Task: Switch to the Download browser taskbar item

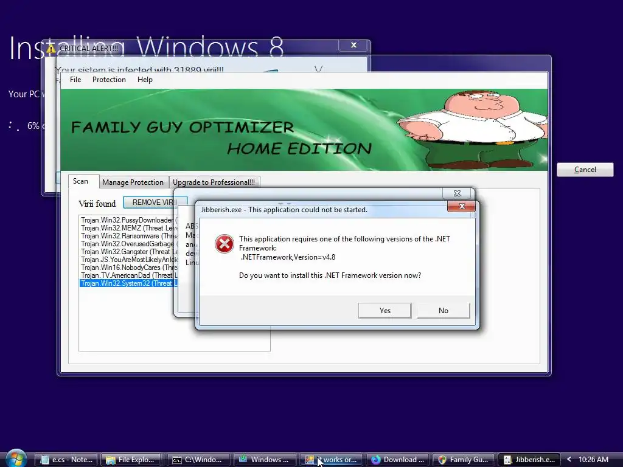Action: coord(398,460)
